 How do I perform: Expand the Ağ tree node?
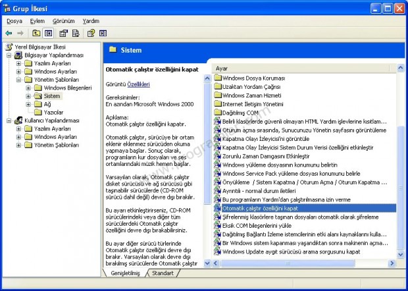point(28,104)
